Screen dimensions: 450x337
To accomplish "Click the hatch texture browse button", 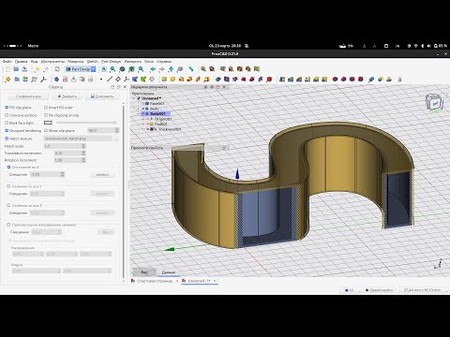I will coord(116,139).
